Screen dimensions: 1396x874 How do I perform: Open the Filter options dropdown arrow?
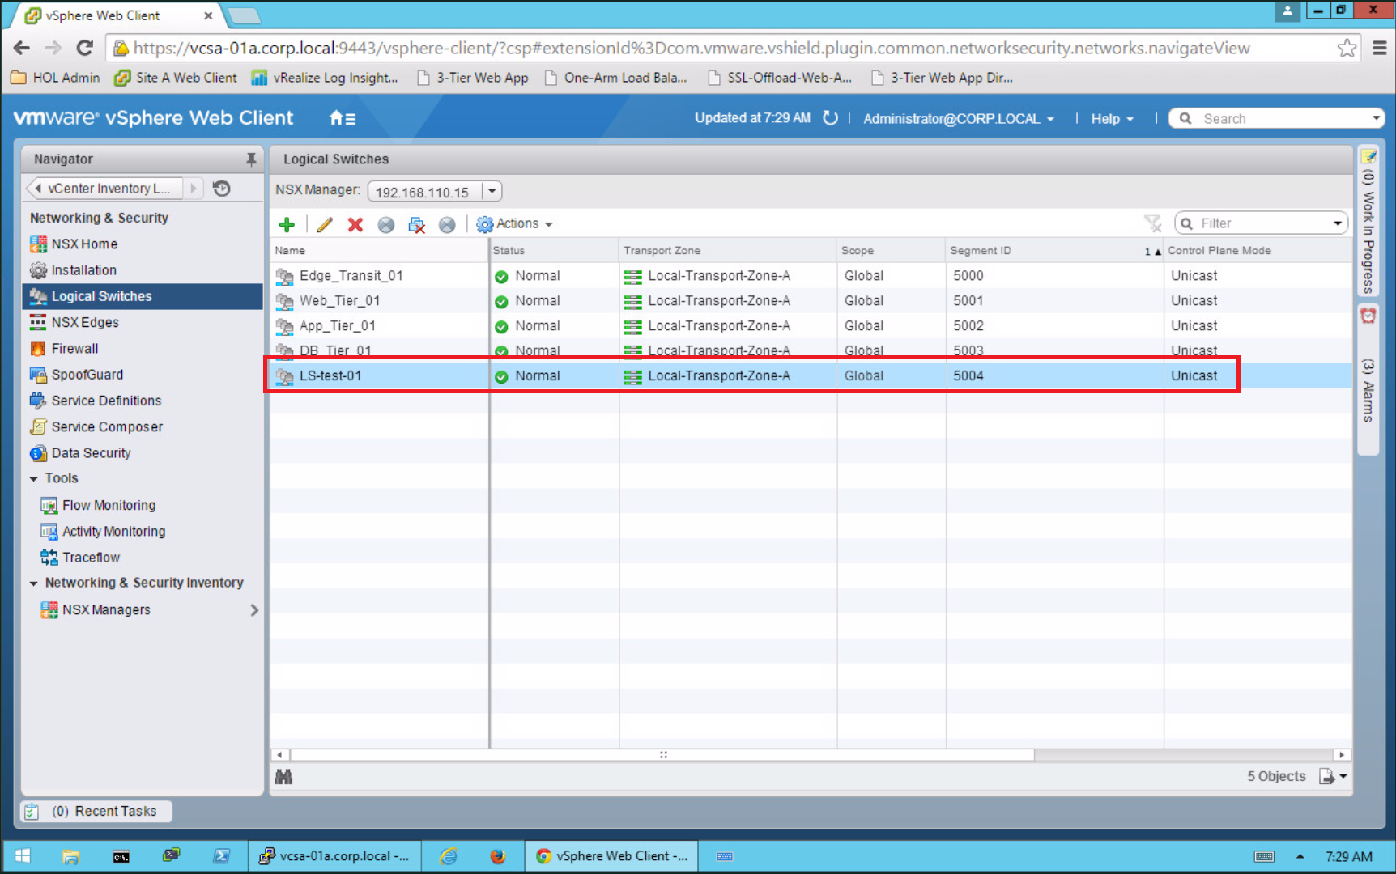1338,223
